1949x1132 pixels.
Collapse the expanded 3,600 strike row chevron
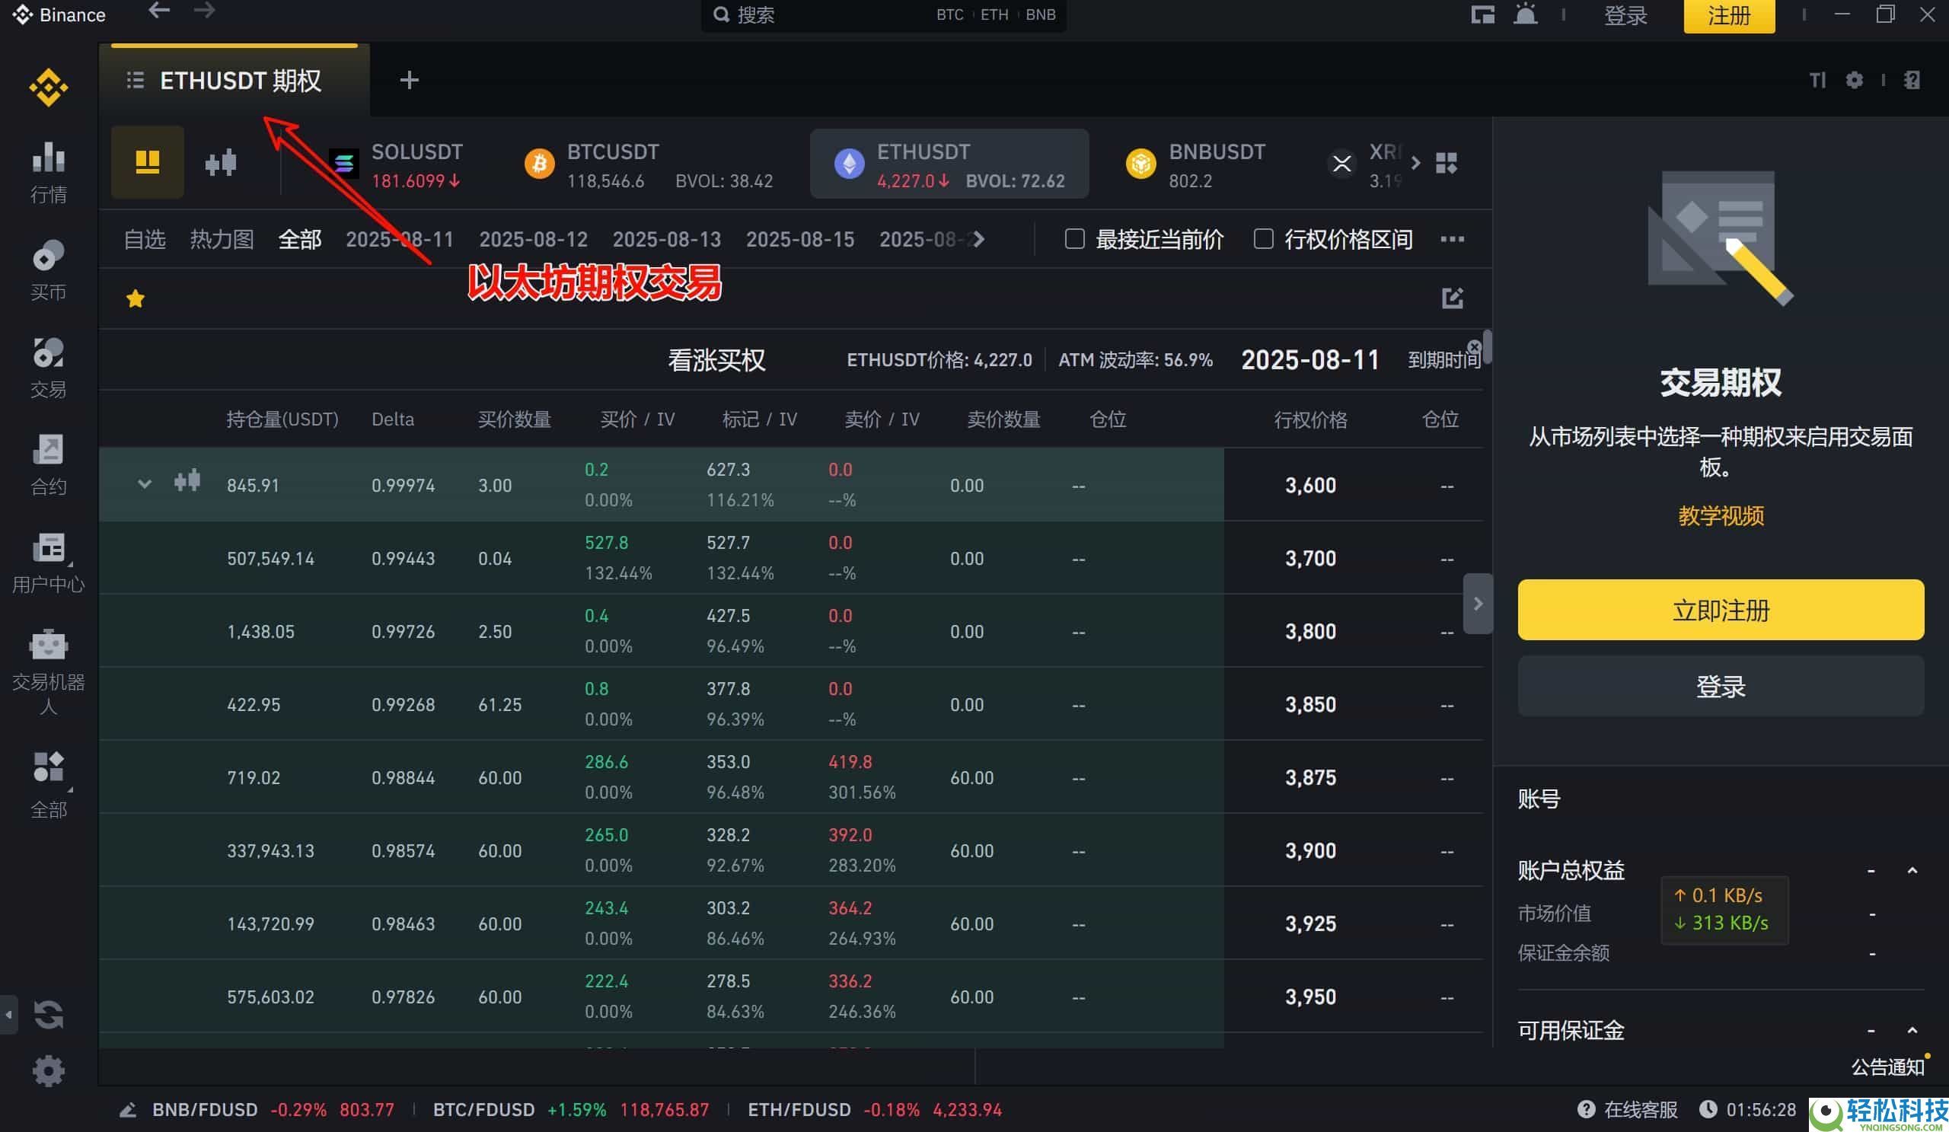145,485
